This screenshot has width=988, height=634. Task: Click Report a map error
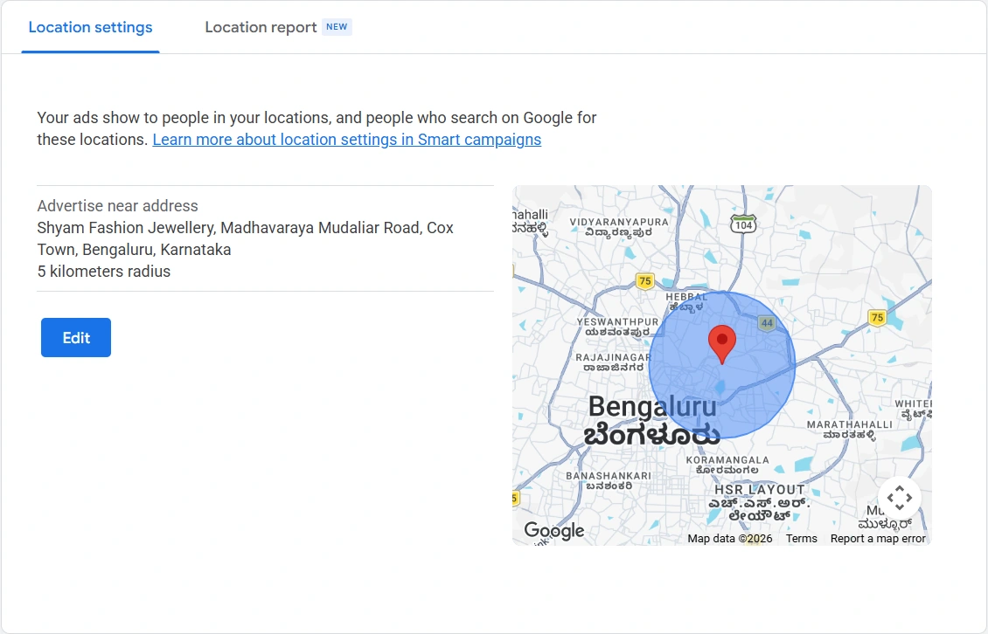(878, 538)
